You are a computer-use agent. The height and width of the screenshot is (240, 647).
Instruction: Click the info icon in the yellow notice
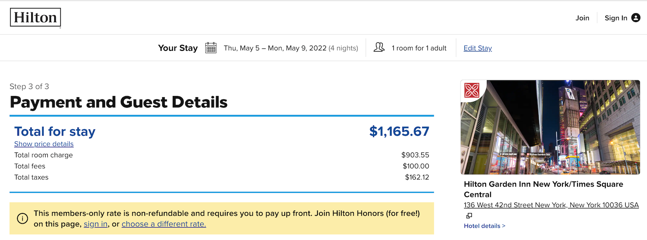pos(22,218)
